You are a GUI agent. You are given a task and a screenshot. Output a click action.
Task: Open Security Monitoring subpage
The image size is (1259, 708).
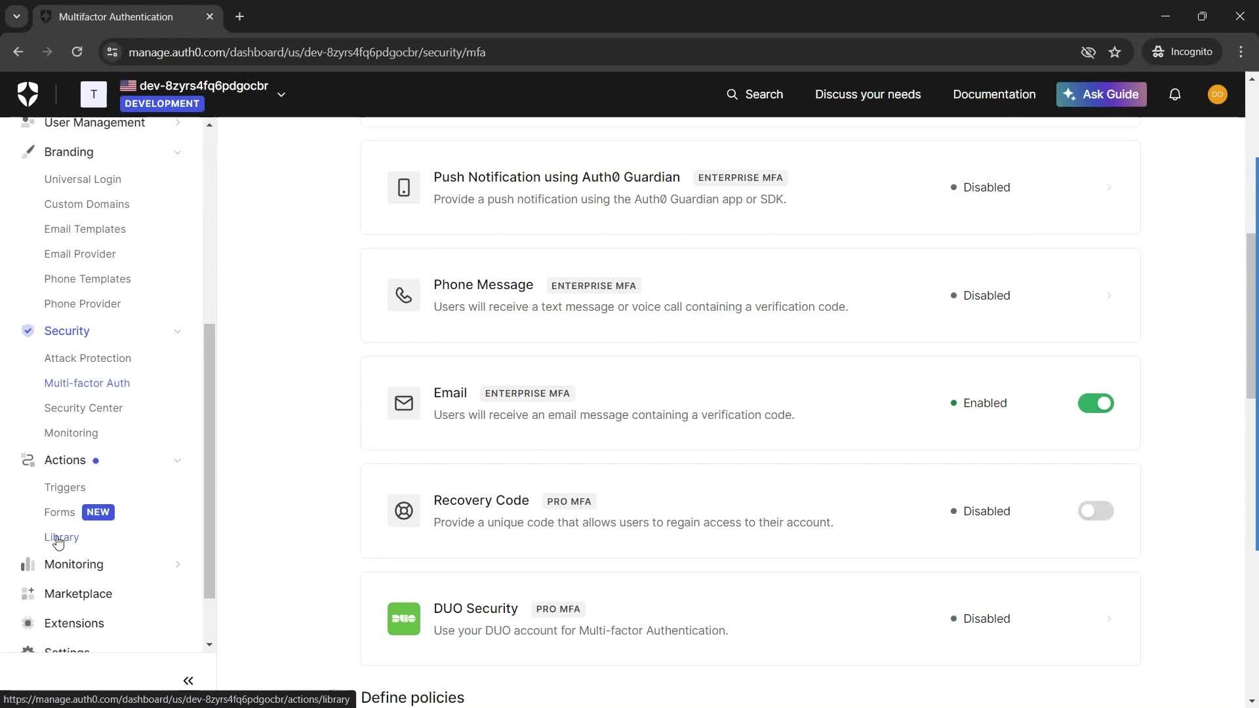point(71,433)
